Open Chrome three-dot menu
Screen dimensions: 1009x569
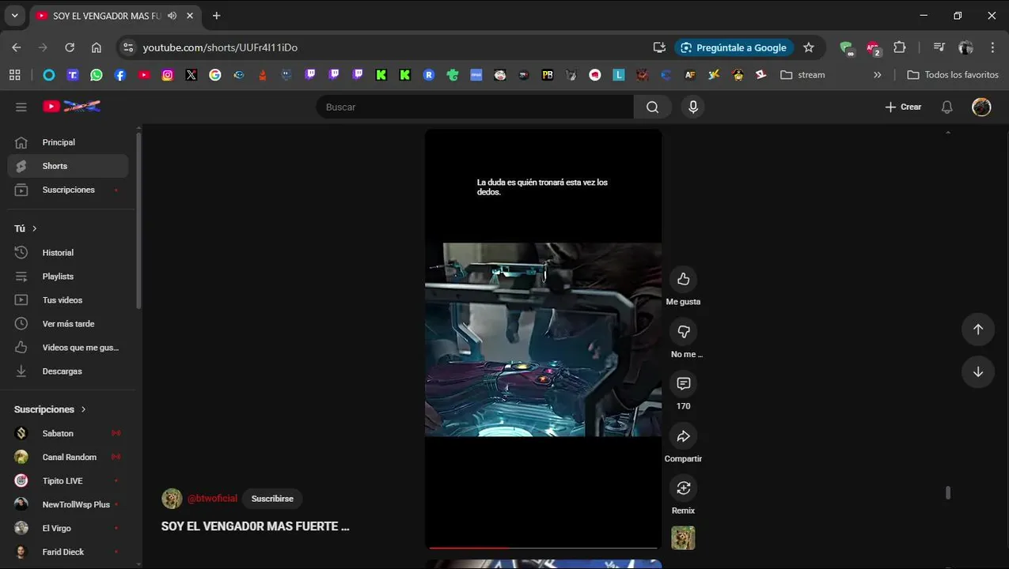(x=992, y=47)
